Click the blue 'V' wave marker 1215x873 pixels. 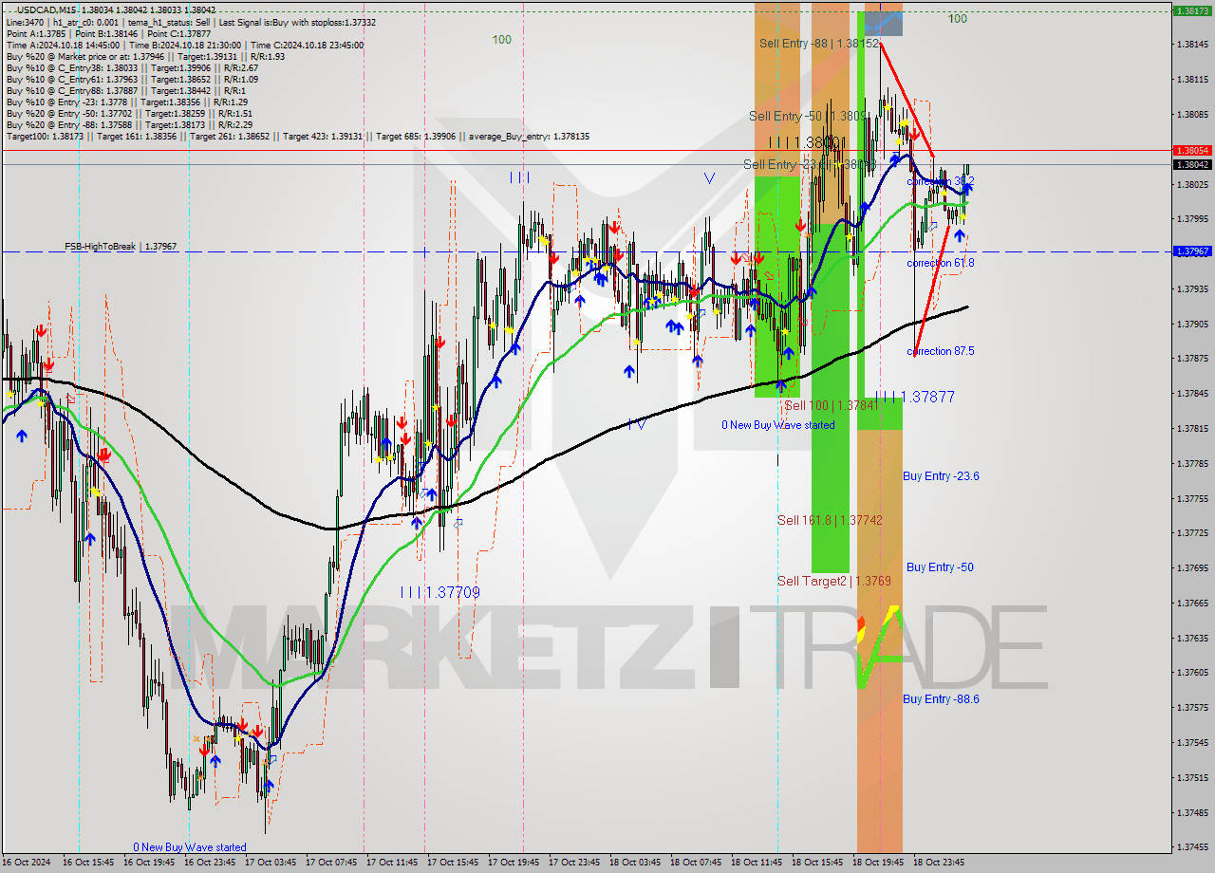pyautogui.click(x=709, y=177)
